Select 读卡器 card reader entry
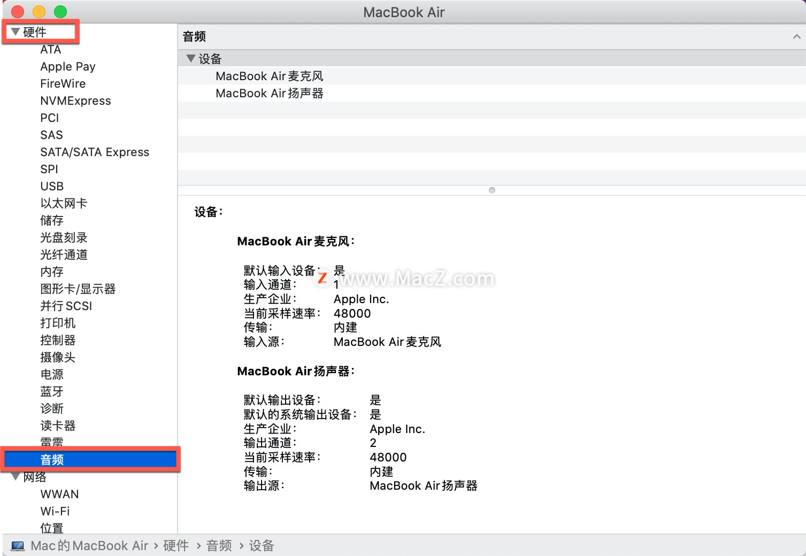 coord(58,426)
